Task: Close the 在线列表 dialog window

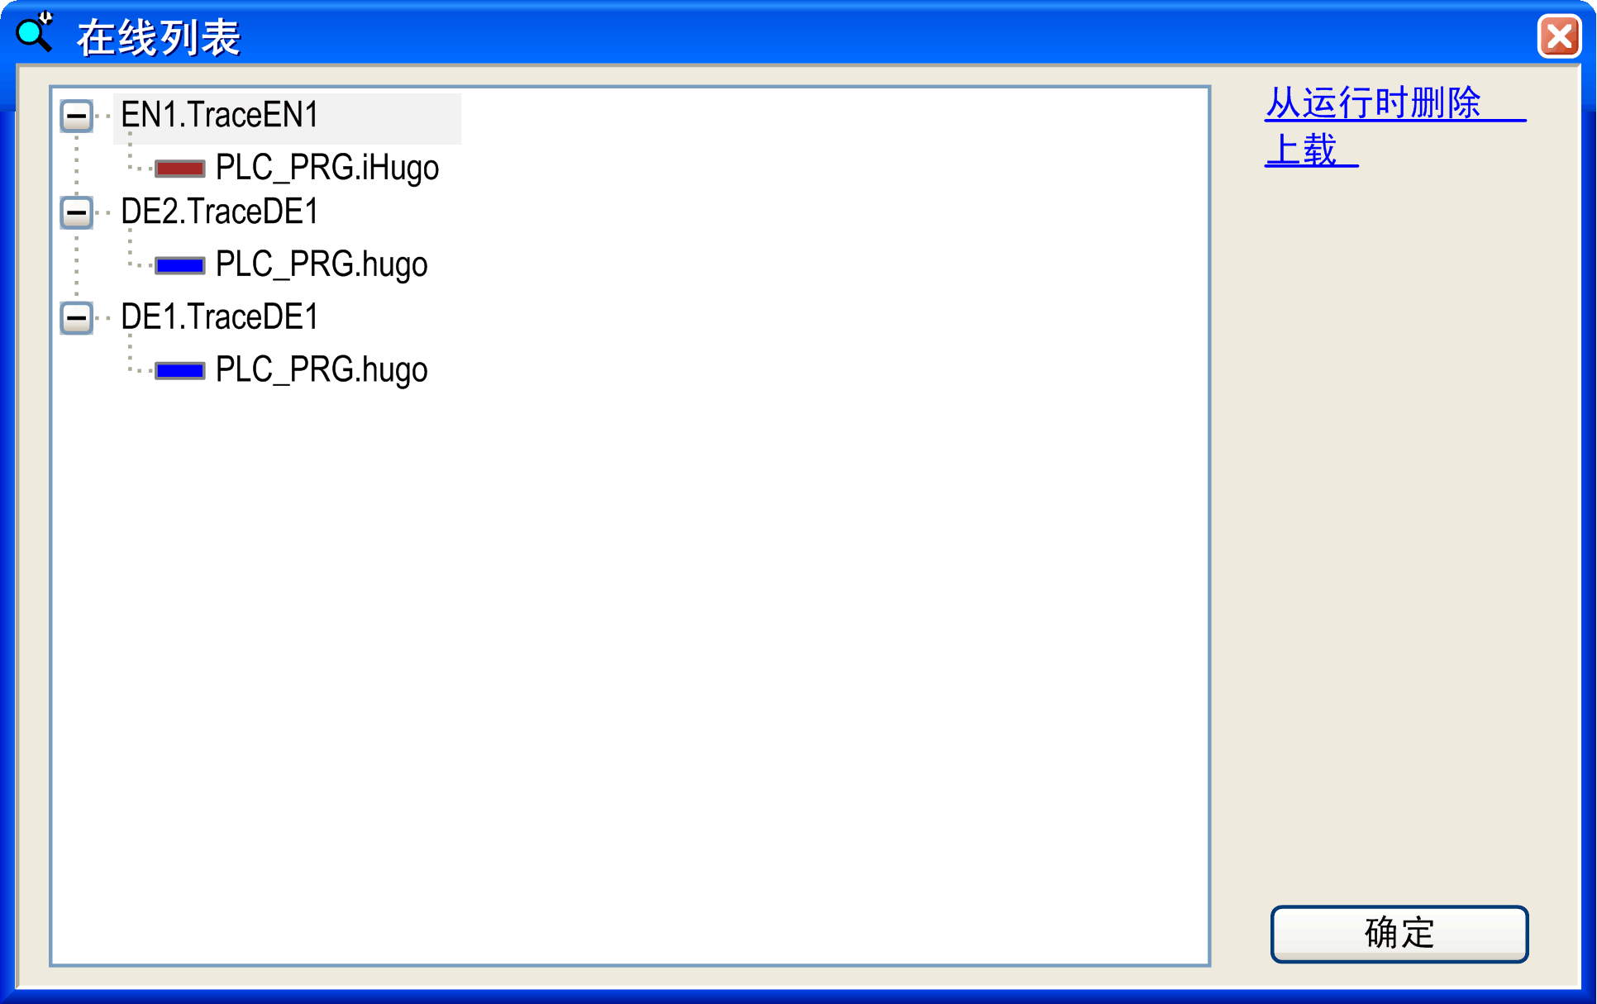Action: click(1559, 36)
